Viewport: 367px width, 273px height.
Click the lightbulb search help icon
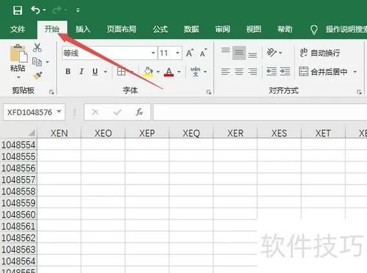tap(314, 30)
